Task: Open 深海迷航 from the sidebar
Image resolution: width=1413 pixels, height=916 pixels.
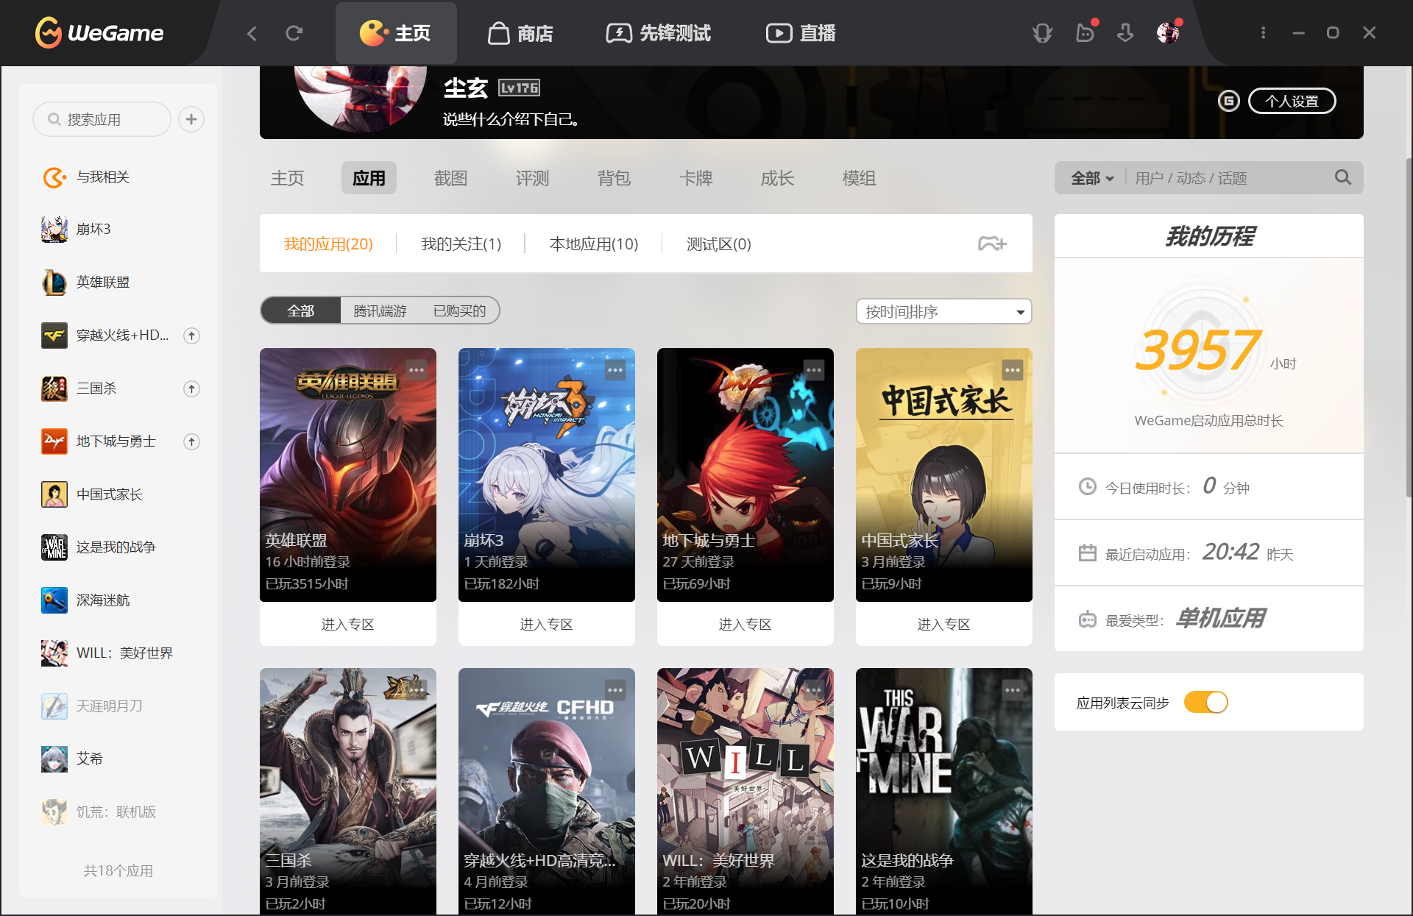Action: tap(118, 600)
